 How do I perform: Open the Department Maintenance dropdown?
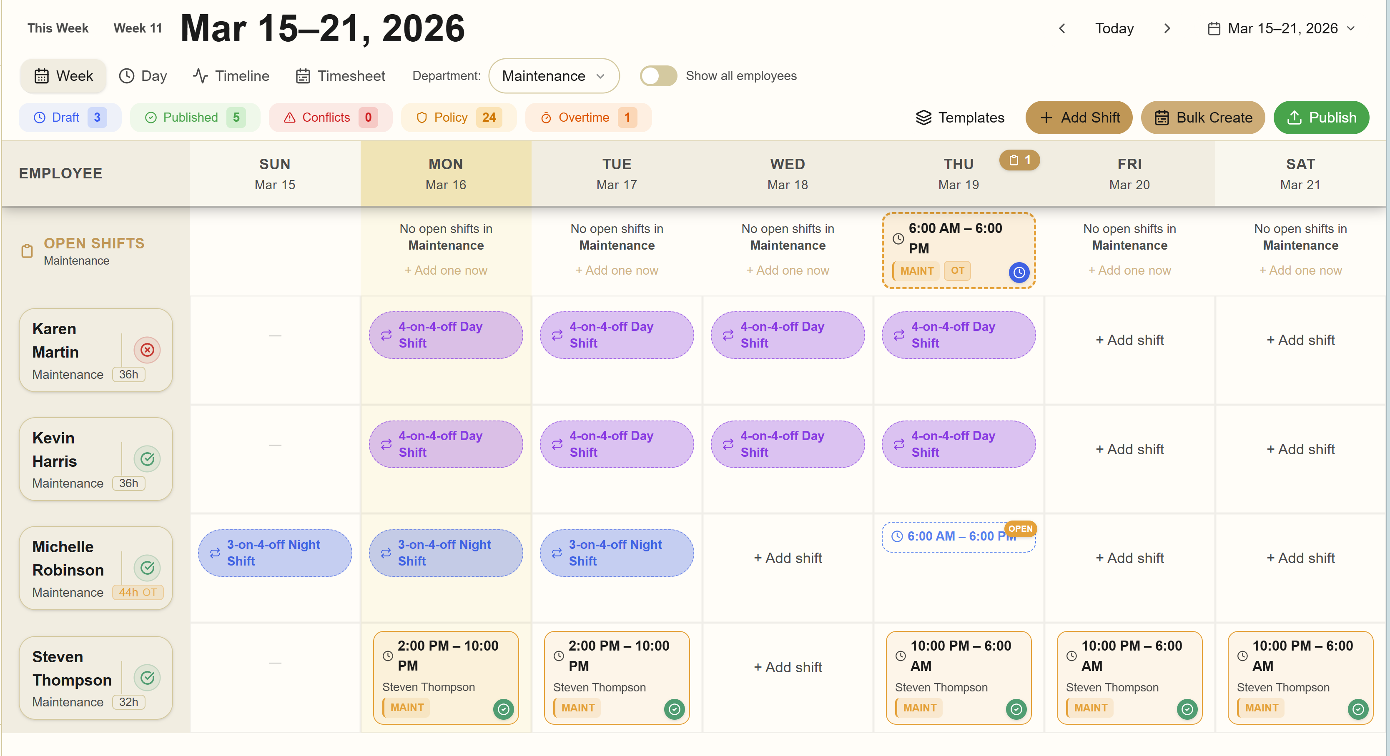(554, 75)
